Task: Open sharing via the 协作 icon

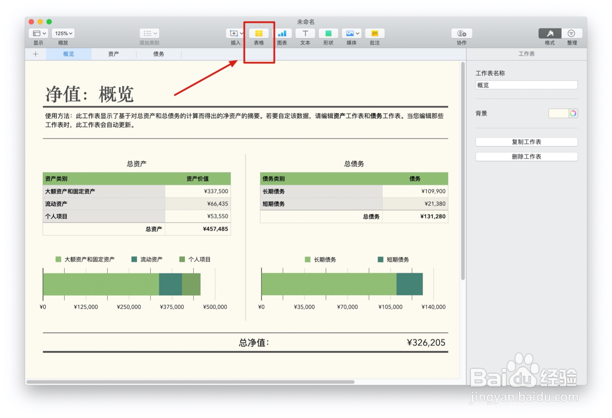Action: [461, 34]
